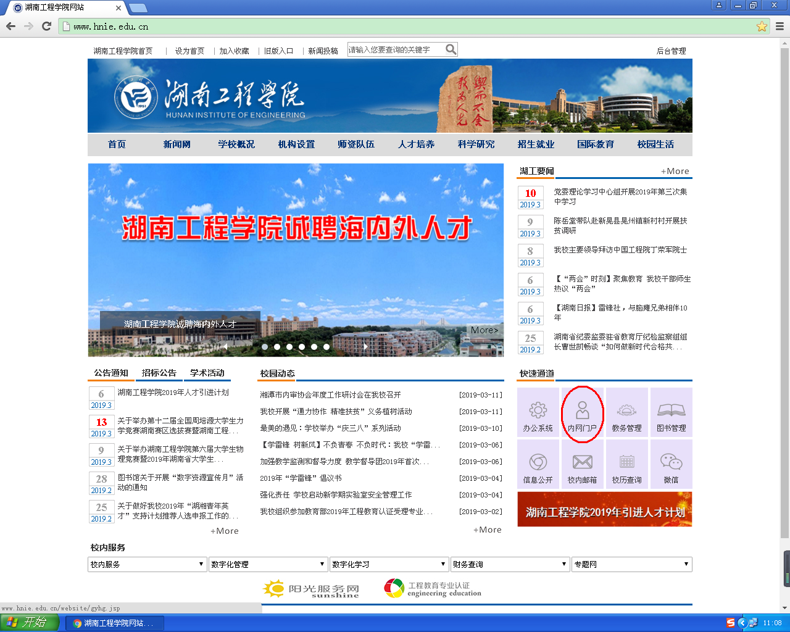Click the search magnifier icon
The height and width of the screenshot is (632, 790).
tap(451, 49)
